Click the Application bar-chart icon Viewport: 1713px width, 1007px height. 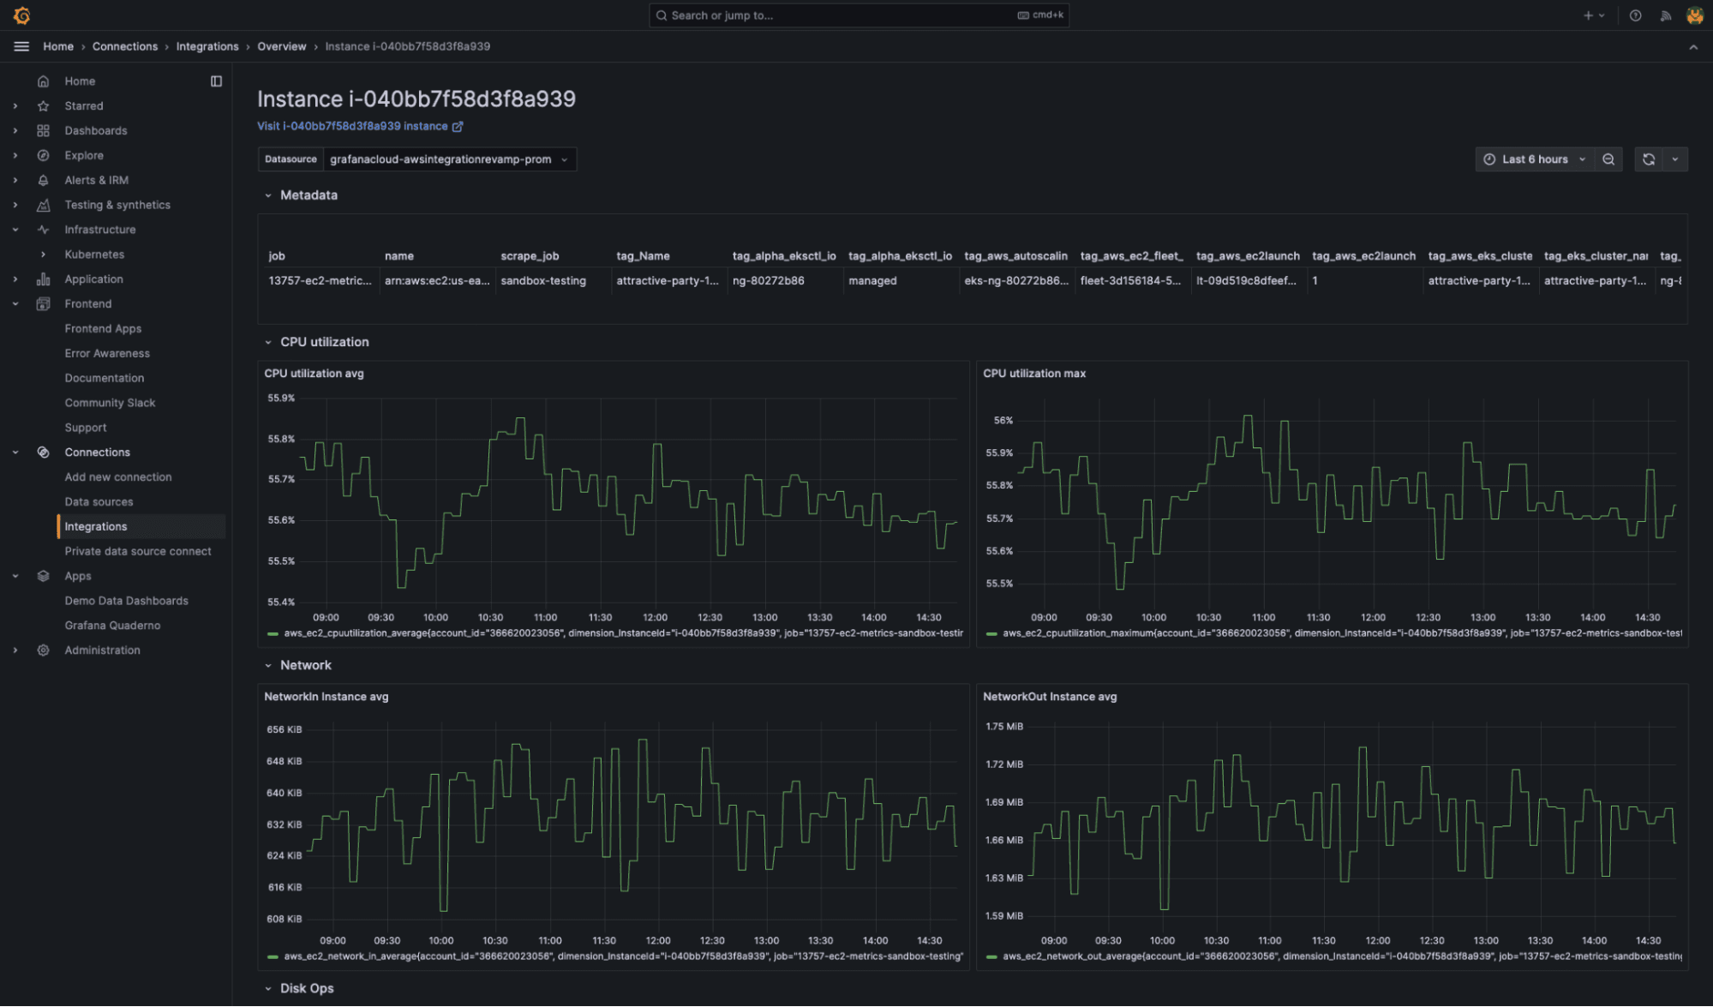[x=43, y=279]
